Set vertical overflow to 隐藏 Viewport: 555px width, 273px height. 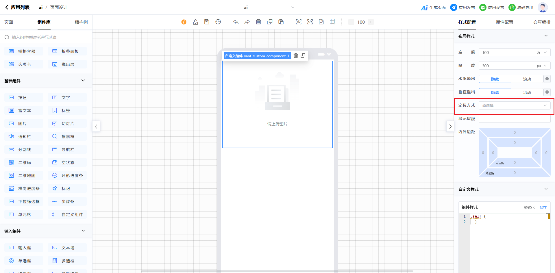[x=495, y=92]
